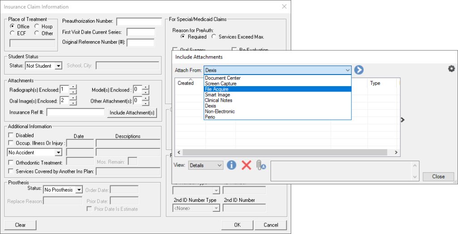Select Clinical Notes in dropdown list
This screenshot has height=234, width=458.
[218, 100]
